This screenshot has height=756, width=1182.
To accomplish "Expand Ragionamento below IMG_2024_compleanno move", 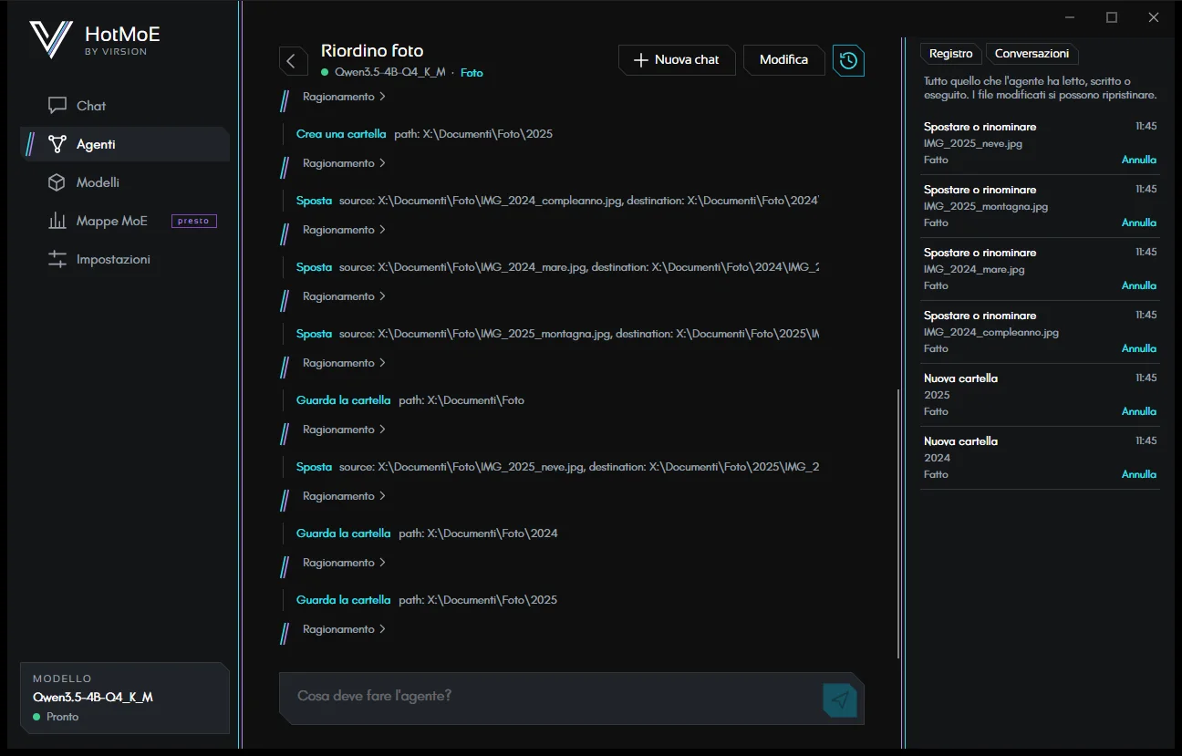I will [x=344, y=230].
